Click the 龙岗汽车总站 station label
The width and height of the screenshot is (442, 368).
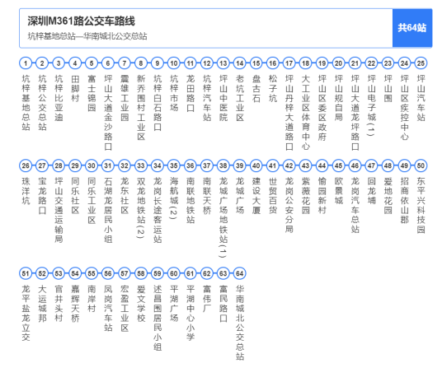coord(355,205)
